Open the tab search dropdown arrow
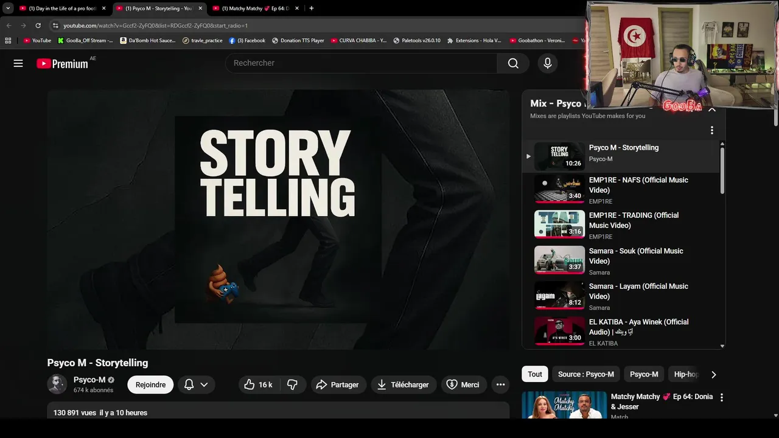 pos(8,9)
